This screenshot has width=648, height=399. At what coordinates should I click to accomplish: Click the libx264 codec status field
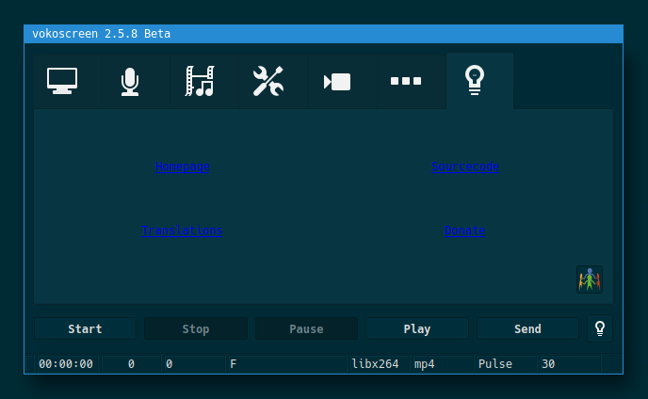[x=376, y=363]
